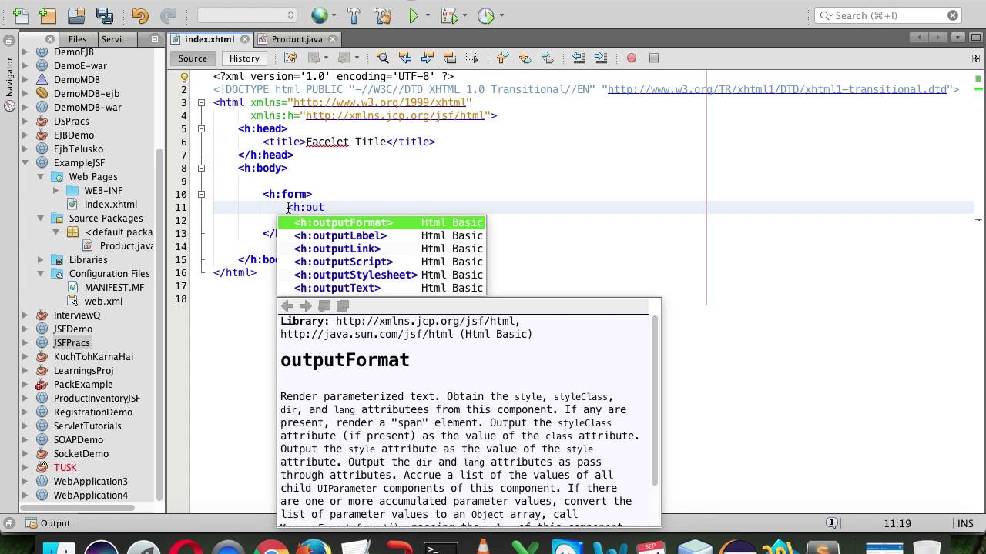Clear the Search field with the X
Screen dimensions: 986x554
point(953,15)
